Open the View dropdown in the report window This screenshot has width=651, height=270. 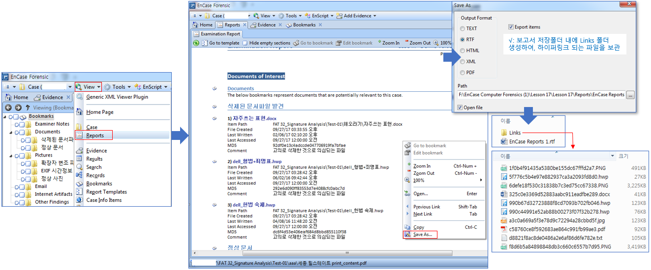coord(263,16)
